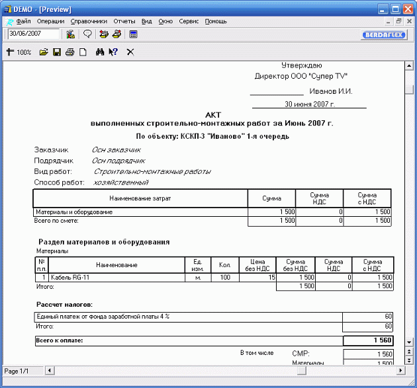Click the Кабель RG-11 row name
Screen dimensions: 417x388
tap(70, 277)
